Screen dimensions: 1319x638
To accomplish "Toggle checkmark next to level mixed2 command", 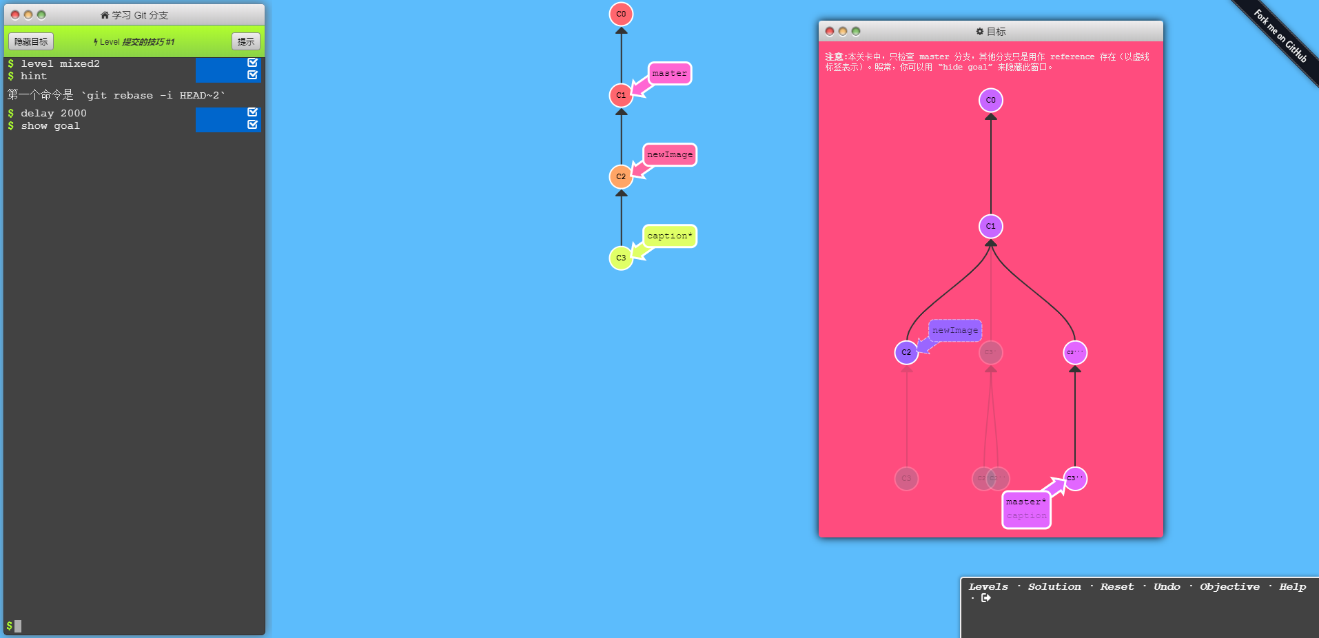I will point(252,63).
